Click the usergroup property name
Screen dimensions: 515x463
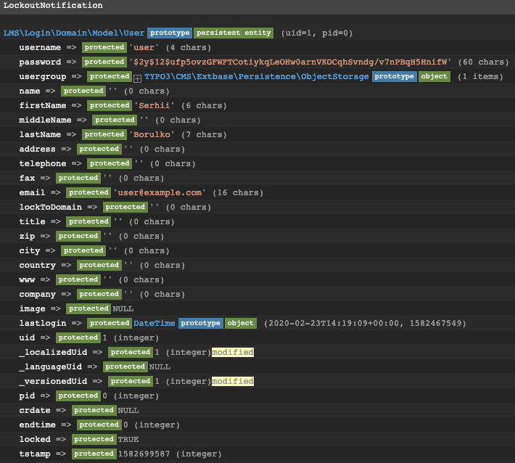[43, 77]
